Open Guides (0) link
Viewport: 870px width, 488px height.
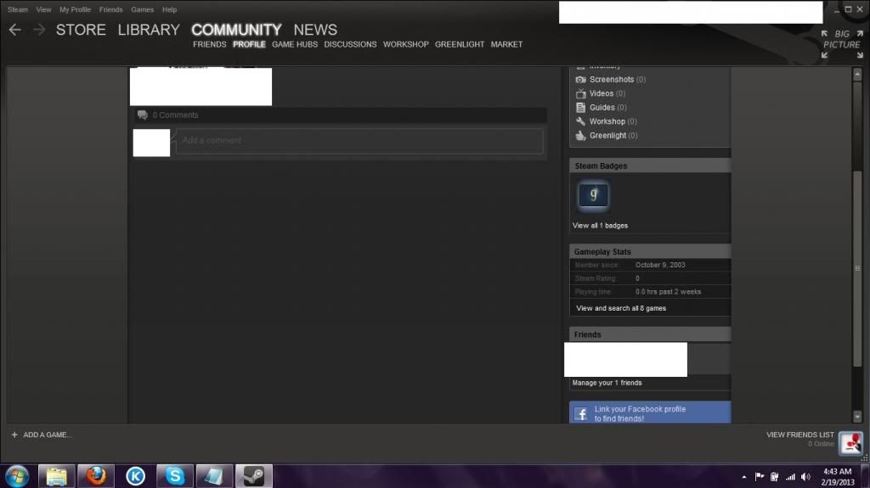pos(607,108)
